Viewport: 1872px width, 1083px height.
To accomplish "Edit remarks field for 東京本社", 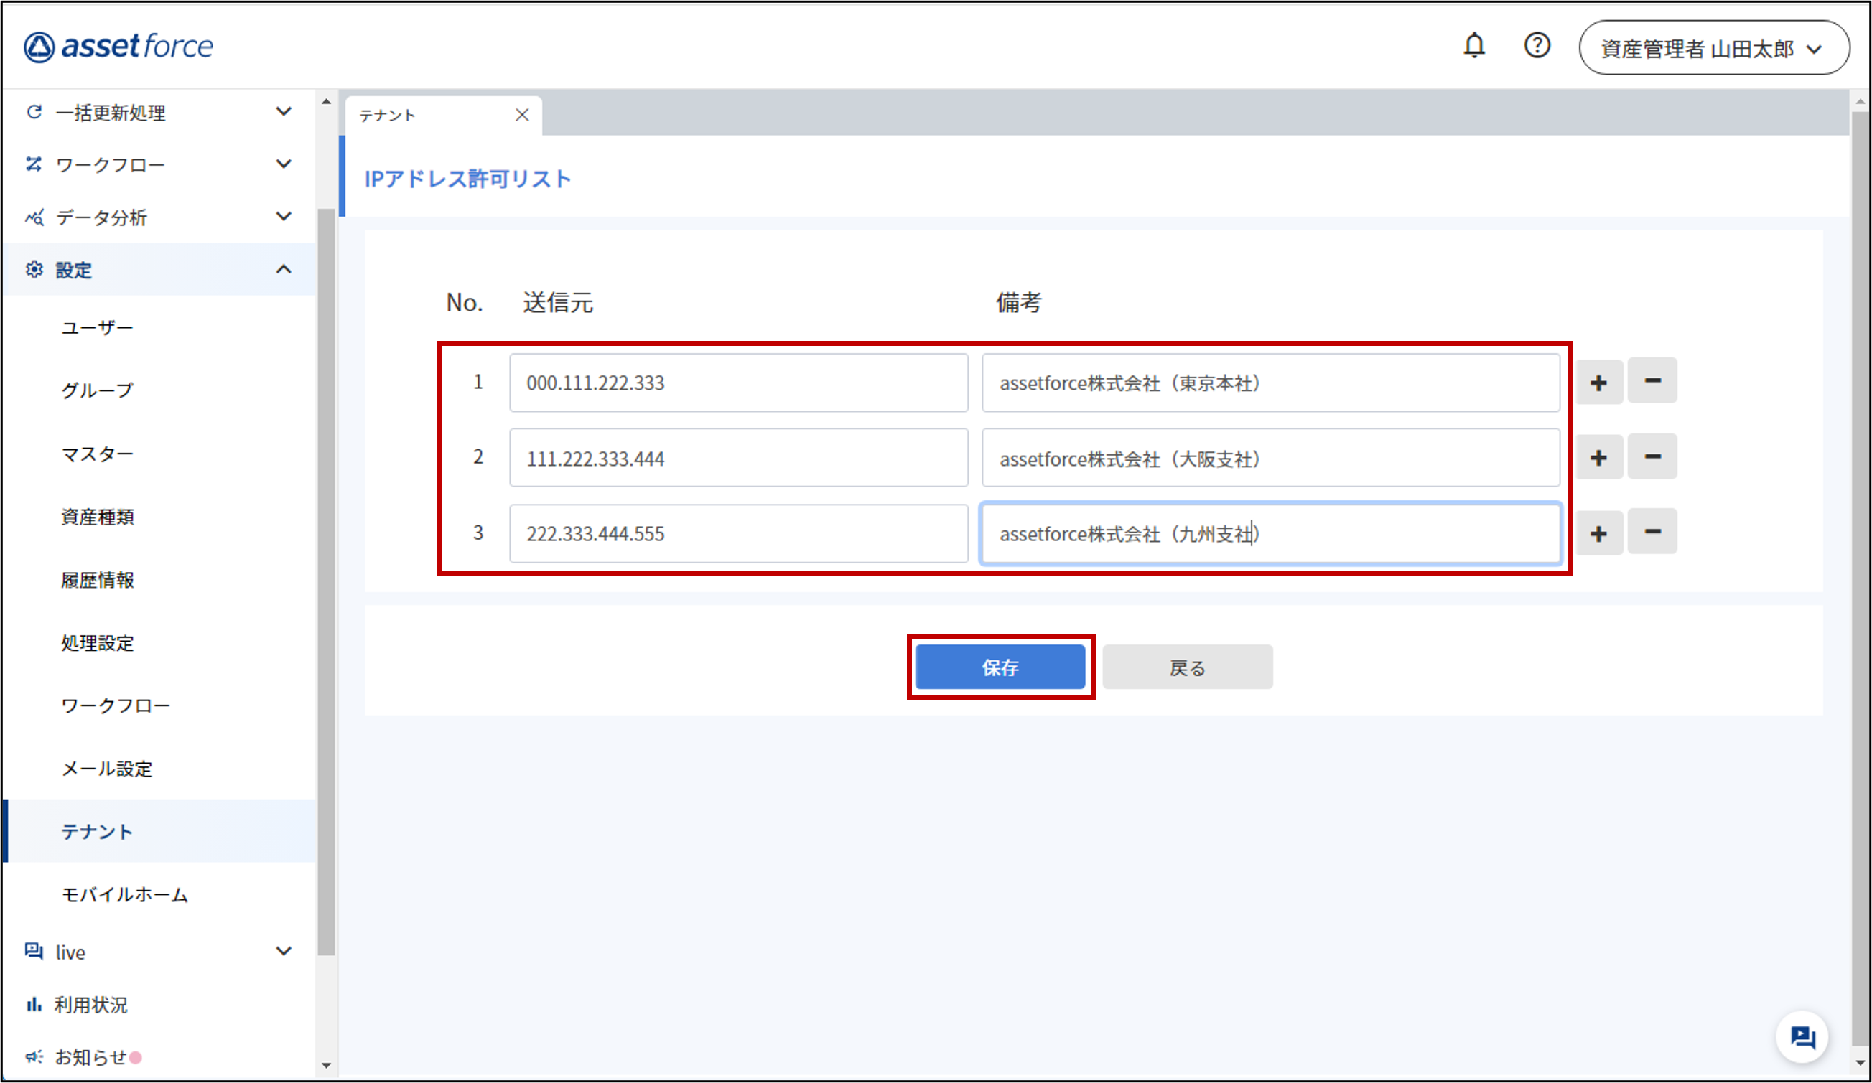I will [x=1270, y=383].
